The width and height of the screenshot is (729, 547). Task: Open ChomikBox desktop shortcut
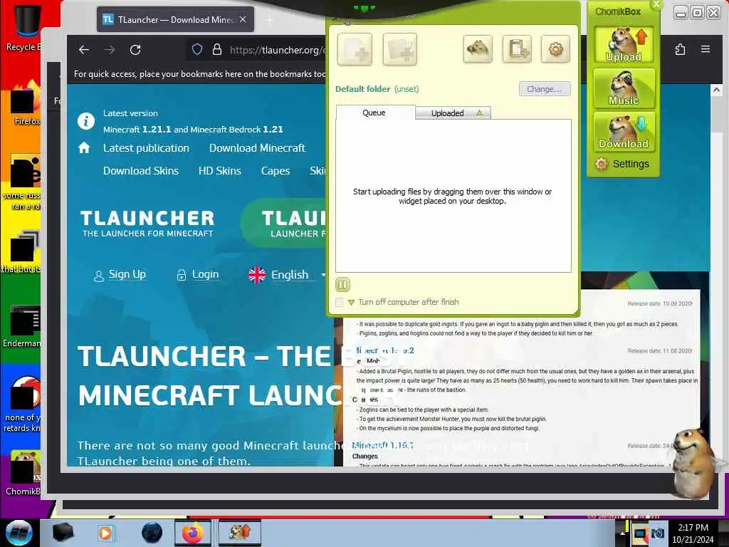click(x=23, y=473)
